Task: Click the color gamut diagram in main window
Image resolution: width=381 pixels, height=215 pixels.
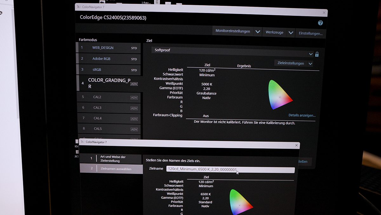Action: pyautogui.click(x=280, y=95)
